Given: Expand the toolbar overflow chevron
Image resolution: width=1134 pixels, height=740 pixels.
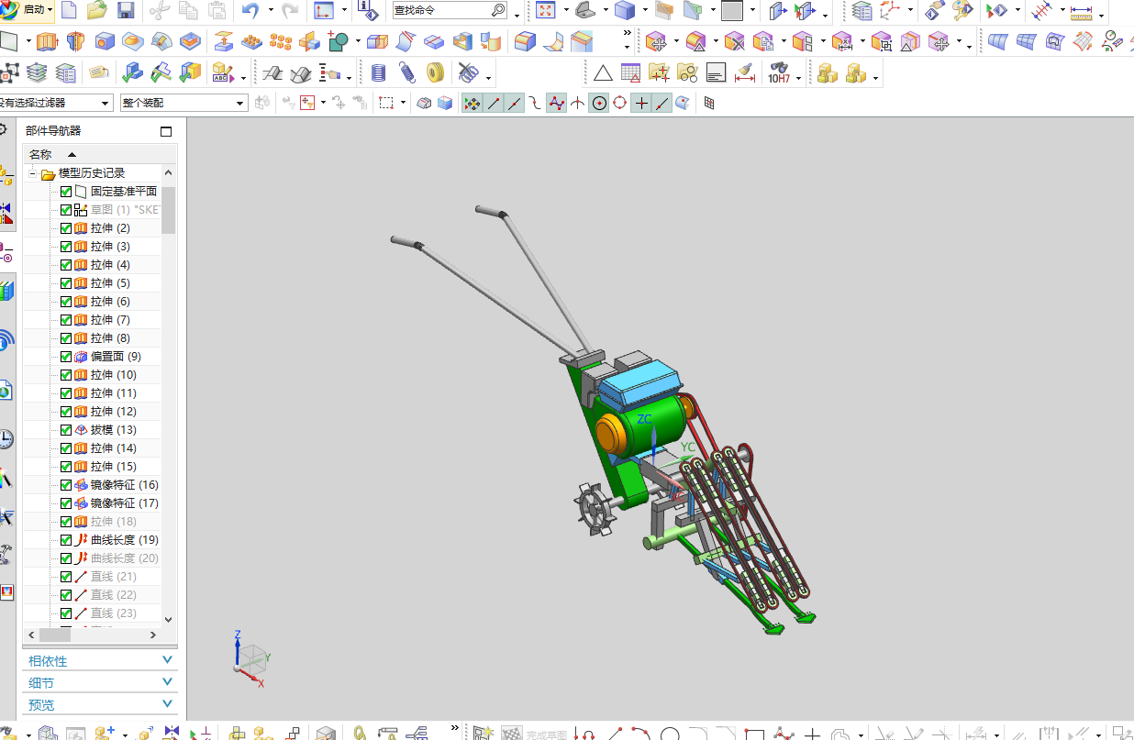Looking at the screenshot, I should [628, 34].
